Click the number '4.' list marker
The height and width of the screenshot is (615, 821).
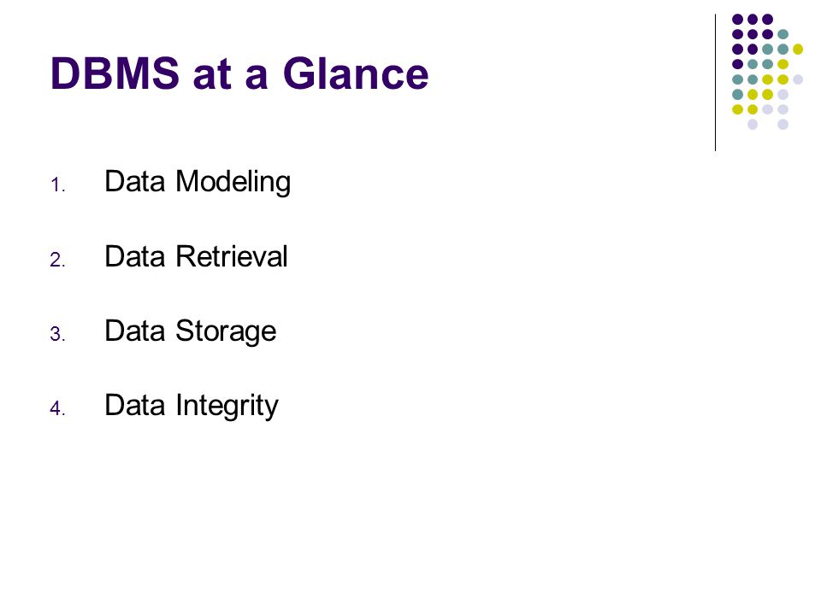coord(57,408)
